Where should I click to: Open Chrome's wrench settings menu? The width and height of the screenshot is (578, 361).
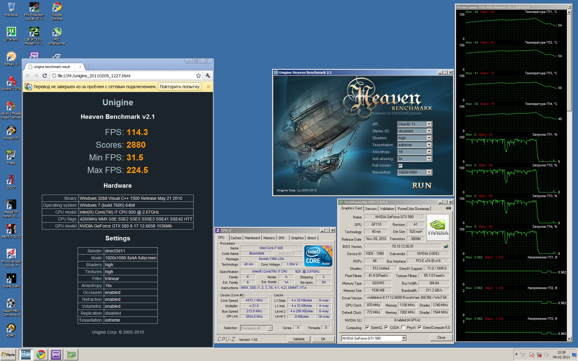coord(208,76)
